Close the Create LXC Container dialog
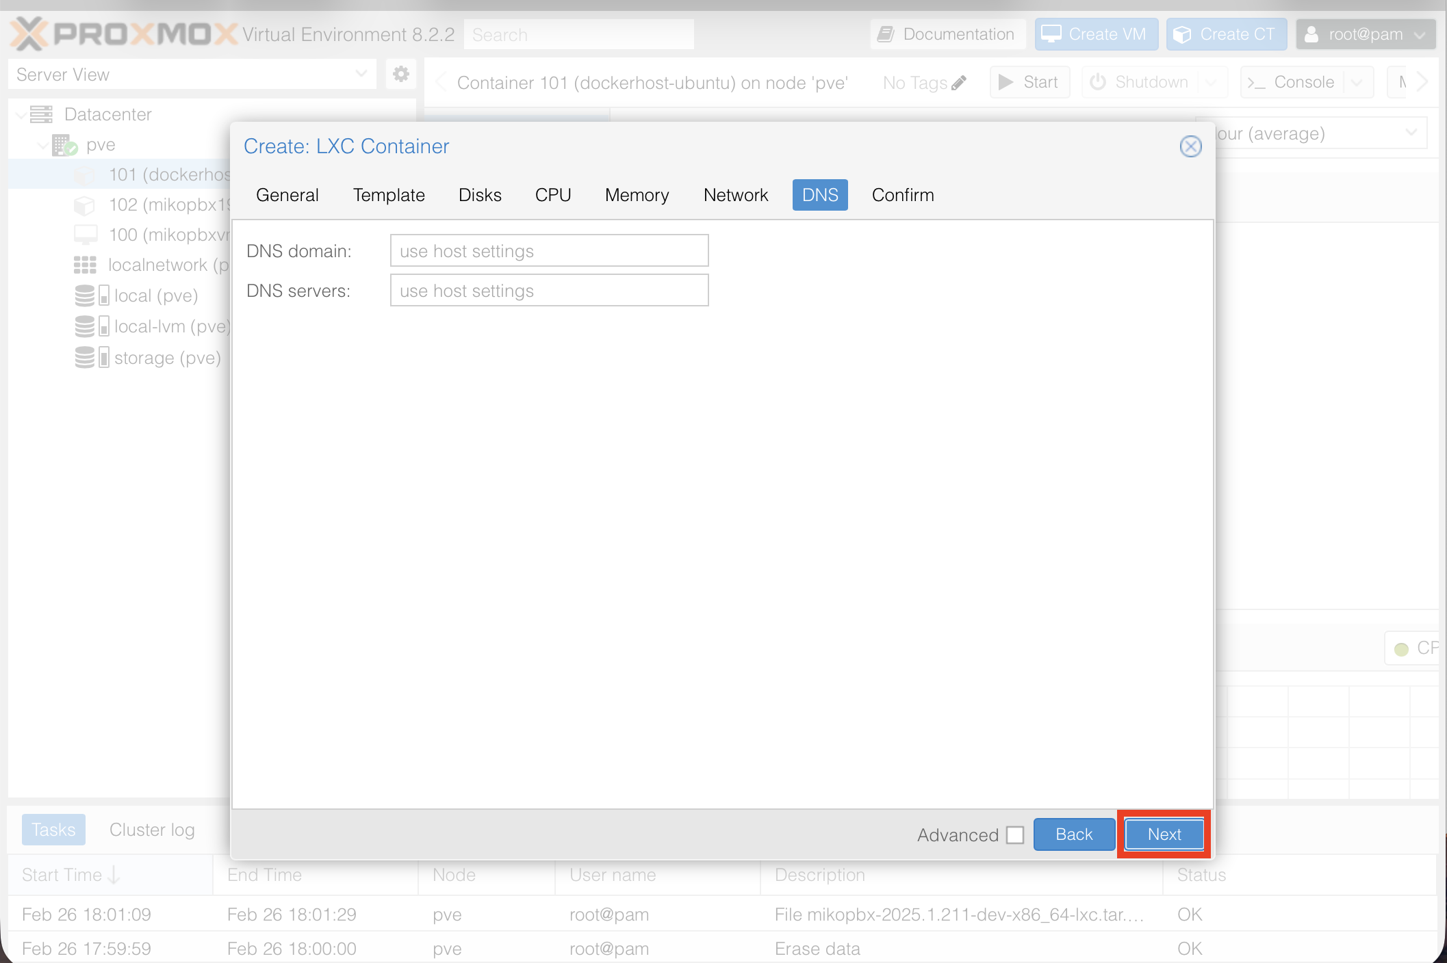1447x963 pixels. pyautogui.click(x=1190, y=146)
